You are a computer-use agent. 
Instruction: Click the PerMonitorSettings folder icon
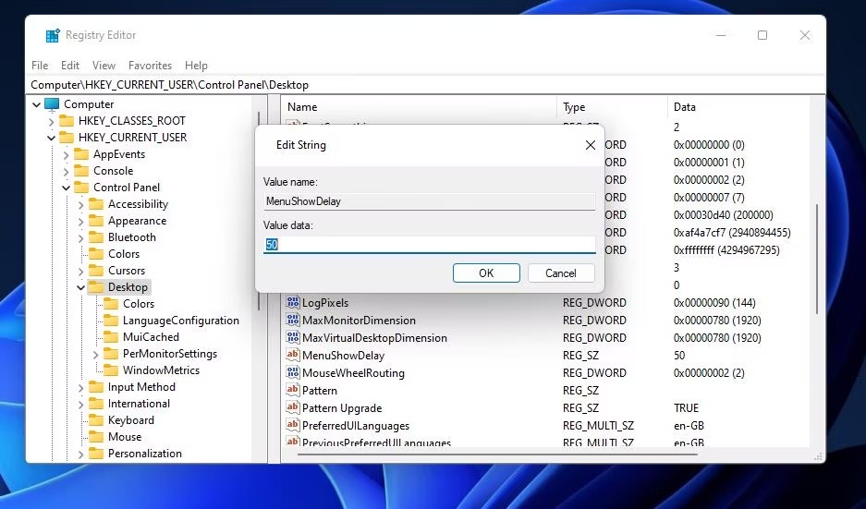(111, 353)
